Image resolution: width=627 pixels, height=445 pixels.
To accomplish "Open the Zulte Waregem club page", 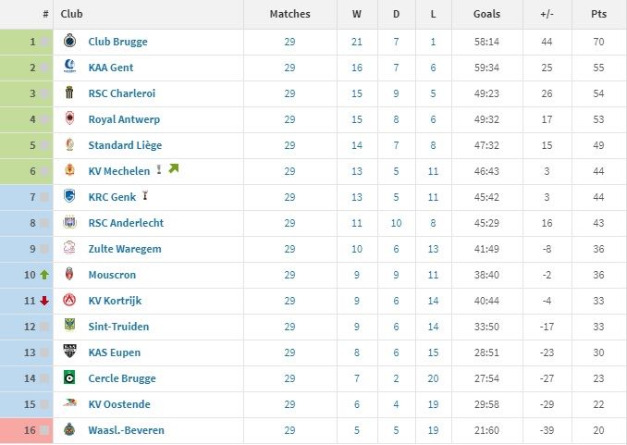I will [x=125, y=249].
